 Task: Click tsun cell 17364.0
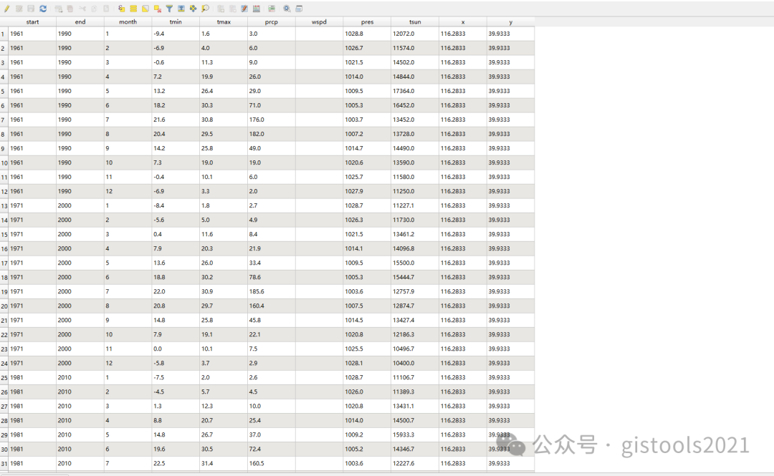(x=415, y=91)
